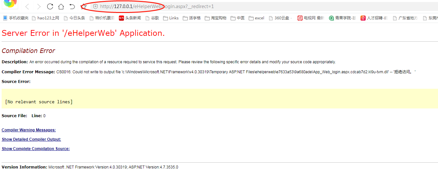
Task: Open the 人才招聘 bookmark
Action: pos(374,18)
